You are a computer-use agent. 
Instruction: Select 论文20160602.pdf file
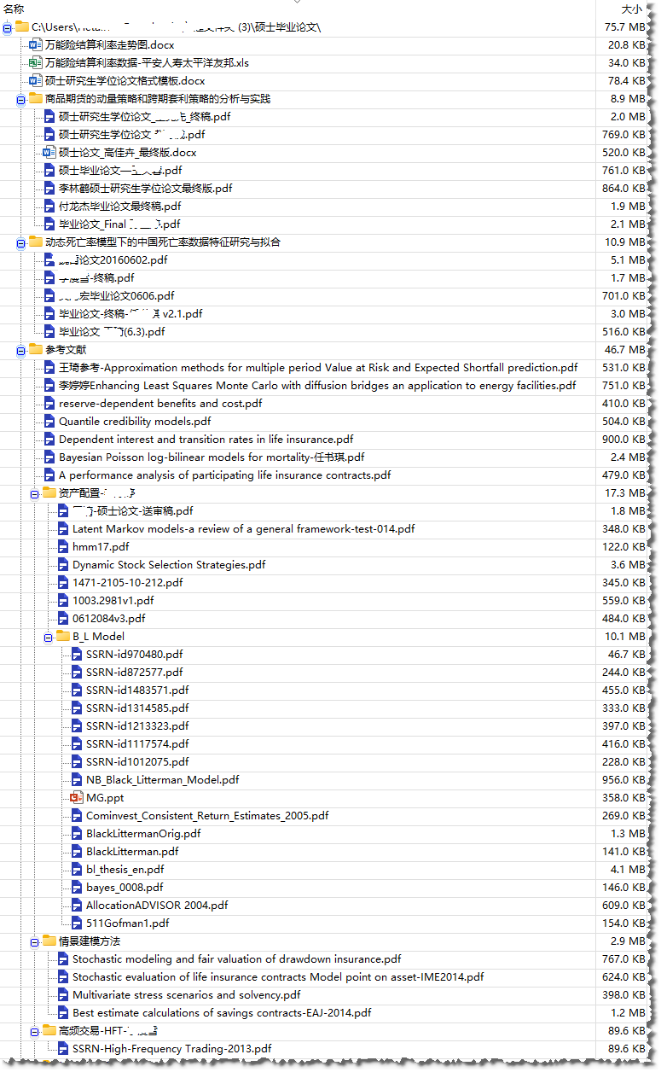point(113,259)
